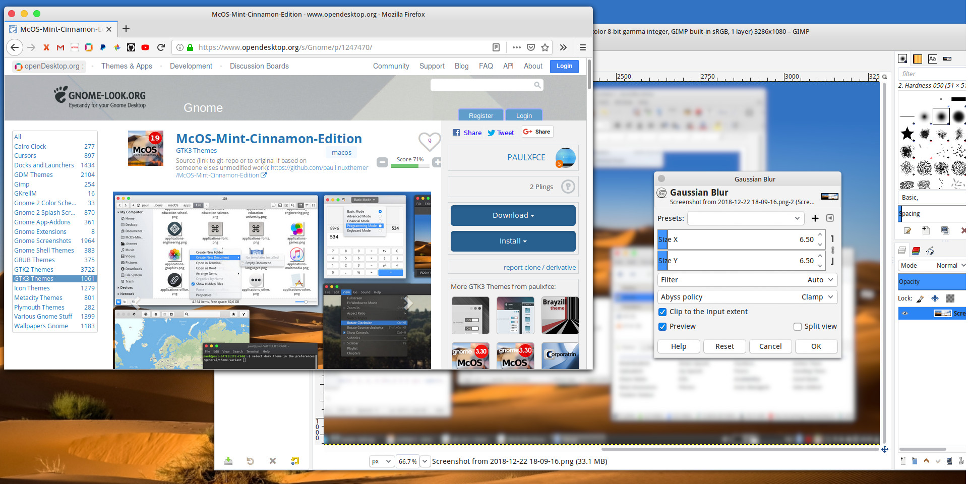This screenshot has height=484, width=968.
Task: Hide the layer with the eye icon
Action: [905, 313]
